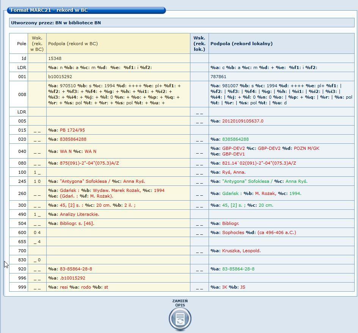The image size is (358, 333).
Task: Click '875(091)-2"-04"(075.3)A/Z' in field 080
Action: pyautogui.click(x=89, y=163)
